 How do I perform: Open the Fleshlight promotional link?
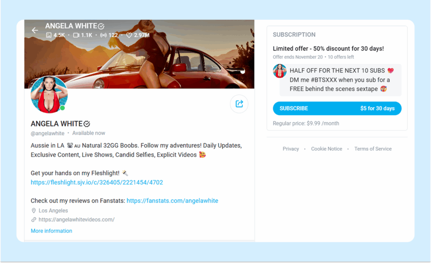[96, 182]
